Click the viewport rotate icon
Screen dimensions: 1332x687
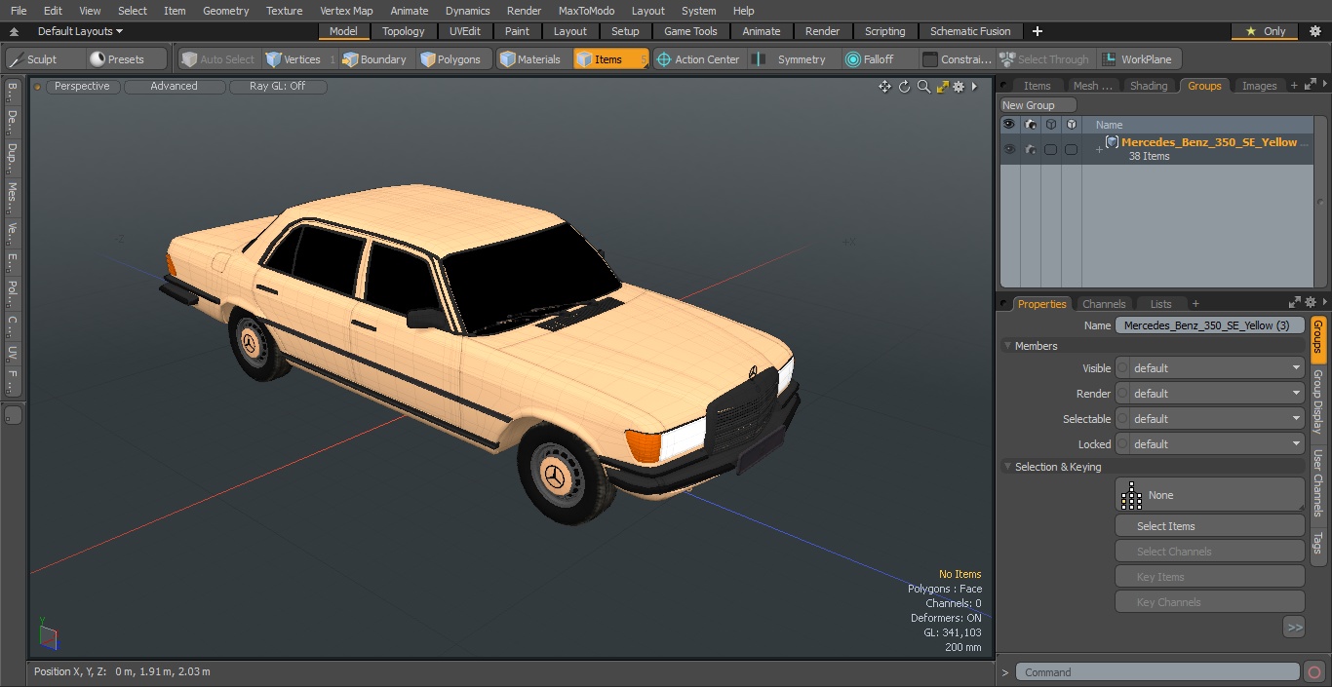pos(904,87)
